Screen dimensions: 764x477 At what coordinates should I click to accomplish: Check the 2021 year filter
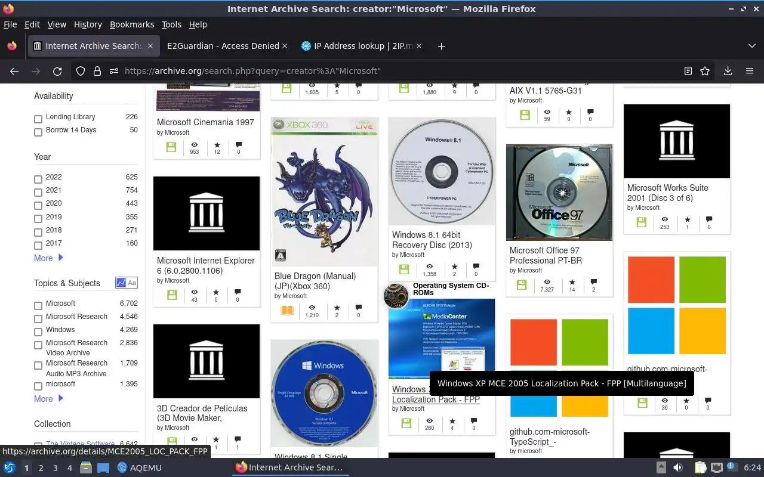(38, 193)
